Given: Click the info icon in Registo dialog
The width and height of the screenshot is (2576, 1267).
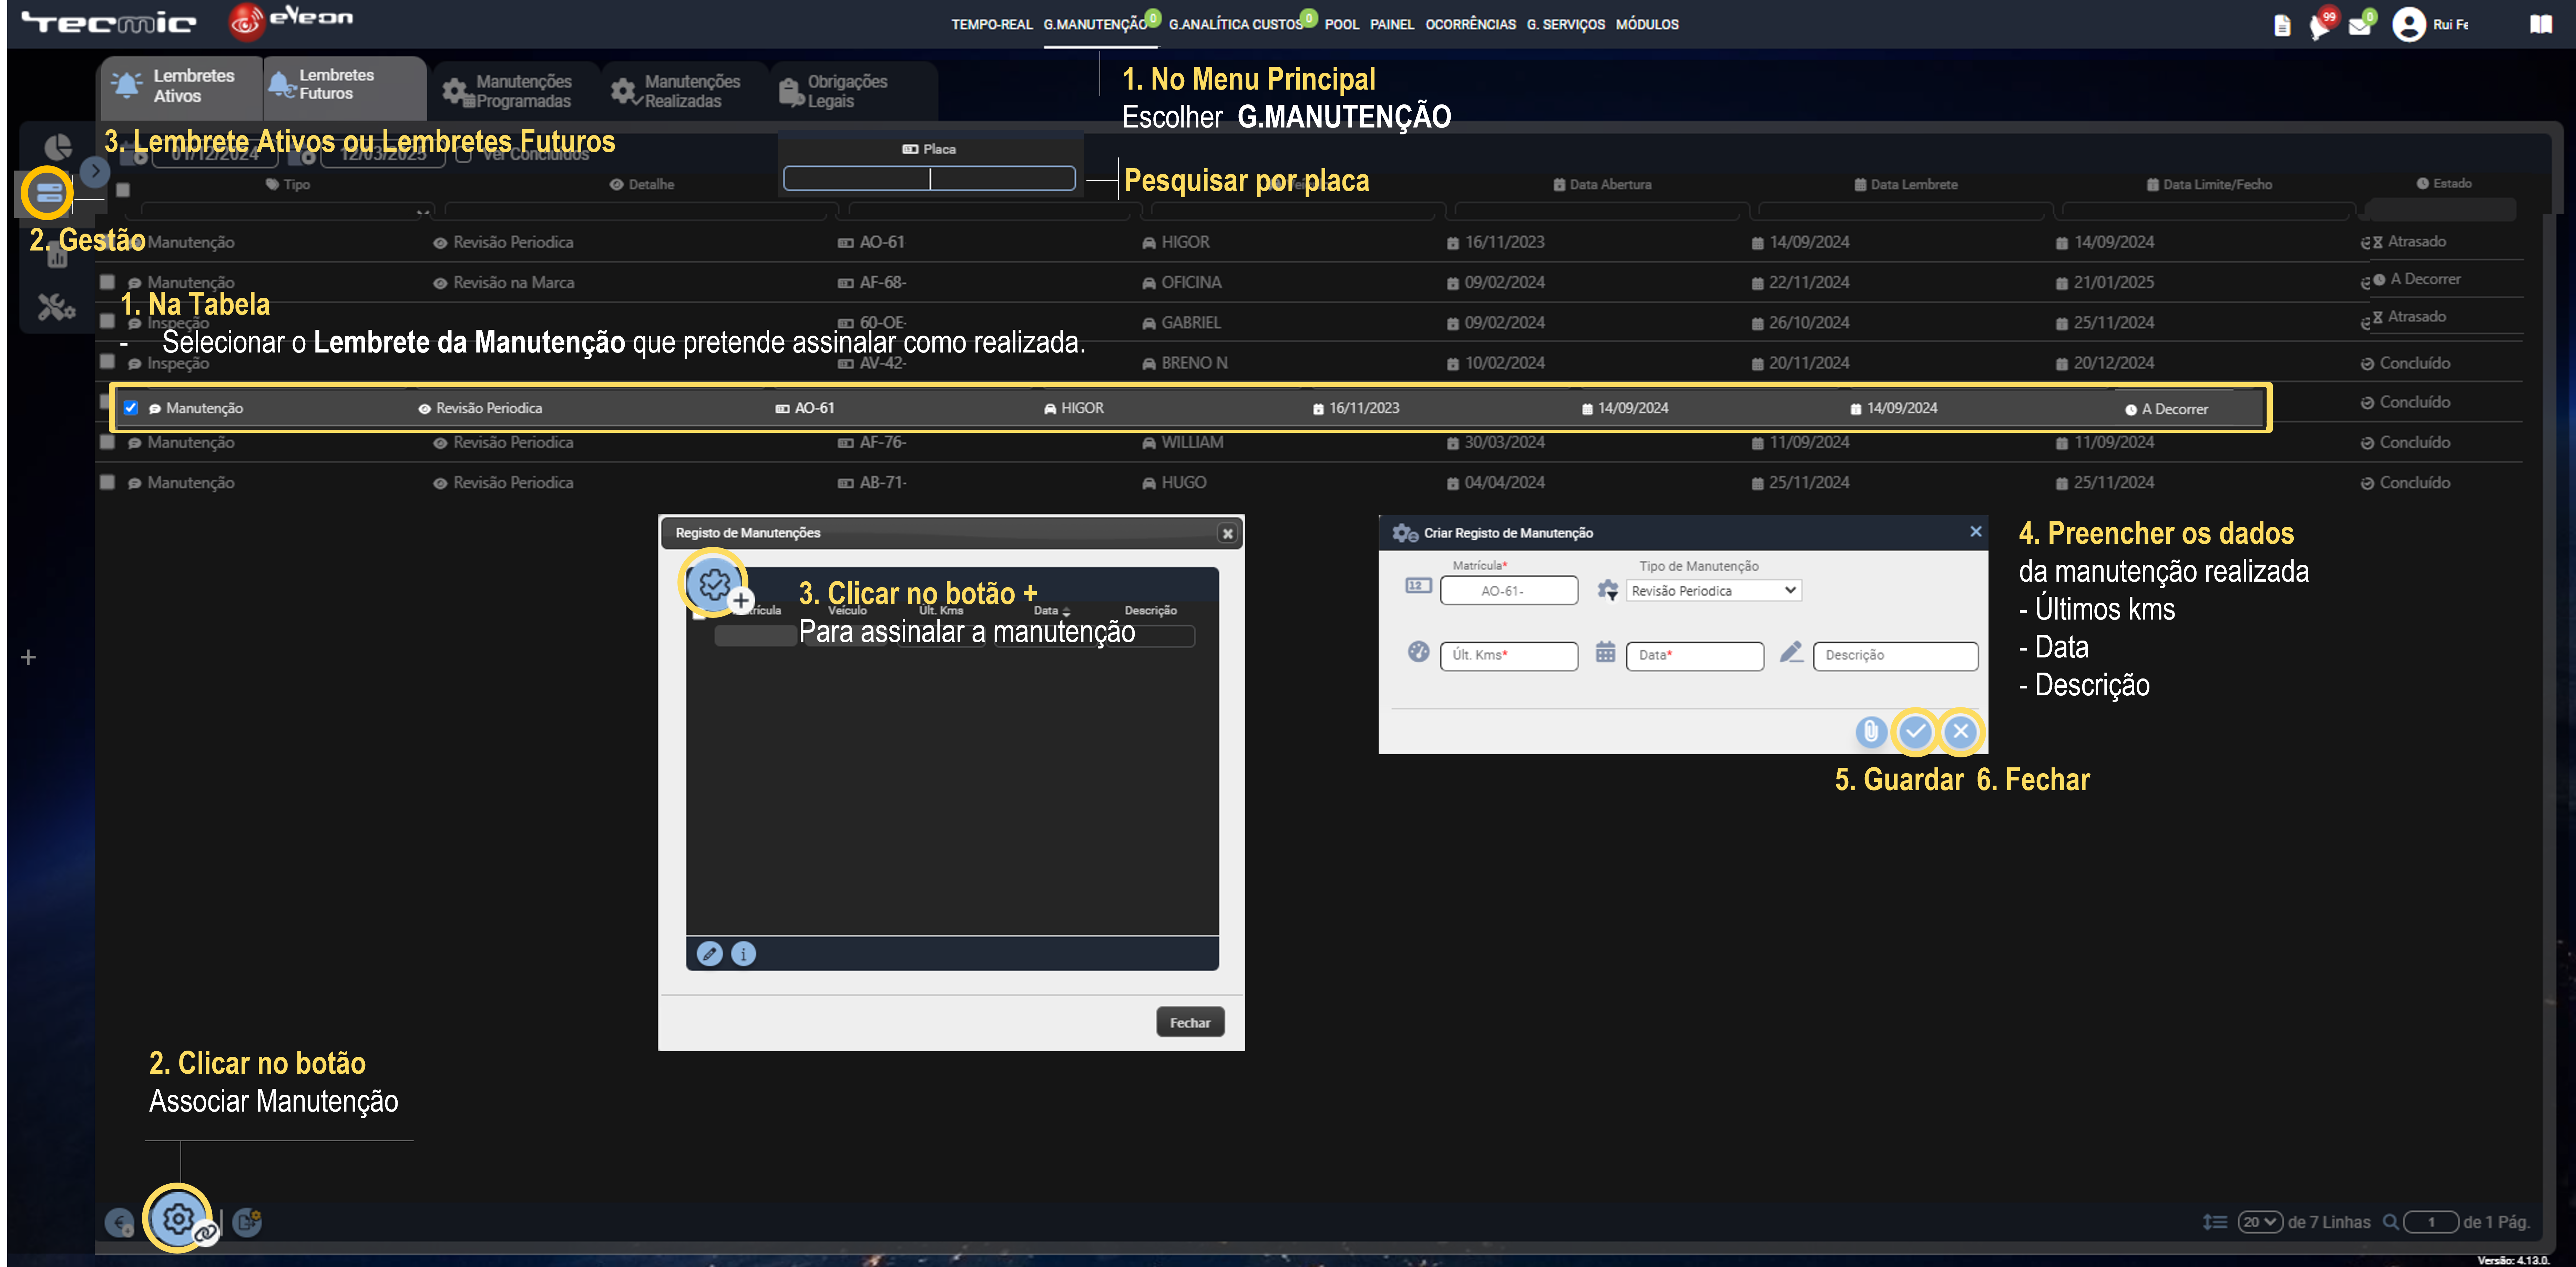Looking at the screenshot, I should click(743, 954).
